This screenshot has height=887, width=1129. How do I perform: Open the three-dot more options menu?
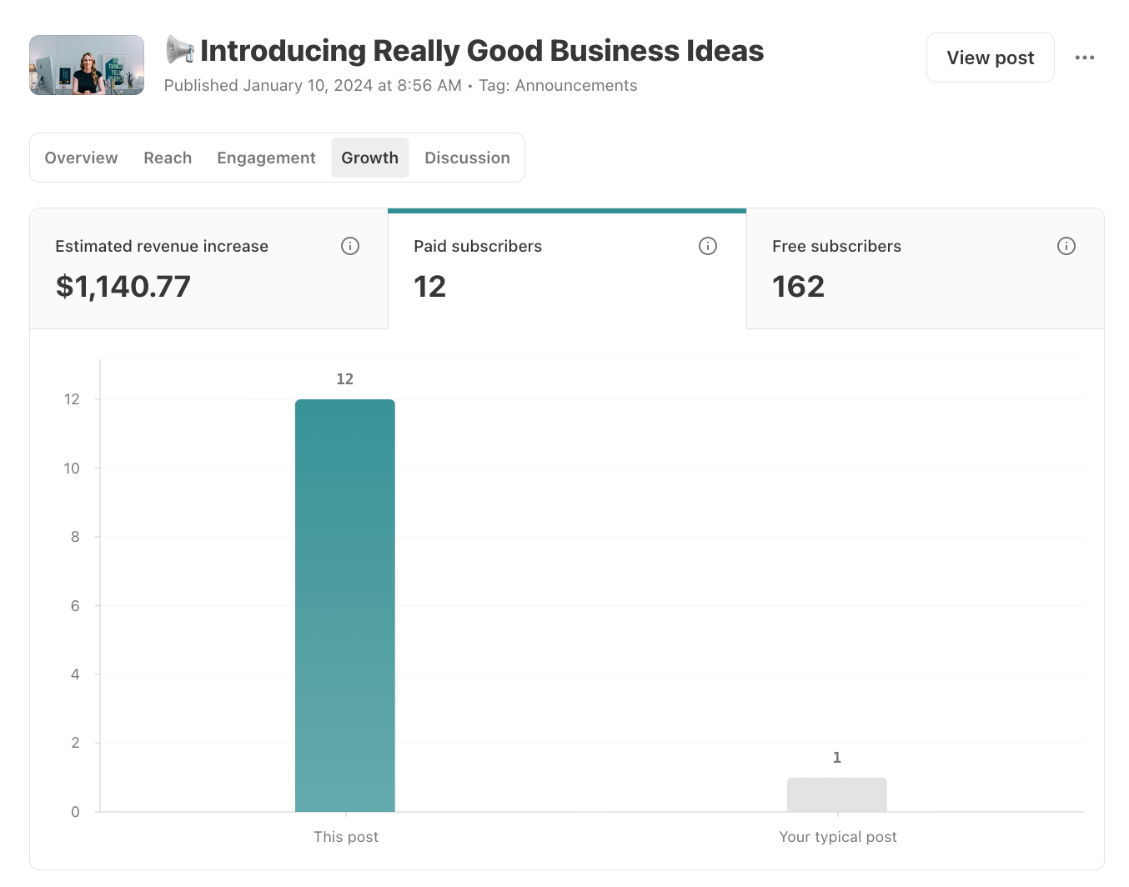pyautogui.click(x=1084, y=58)
